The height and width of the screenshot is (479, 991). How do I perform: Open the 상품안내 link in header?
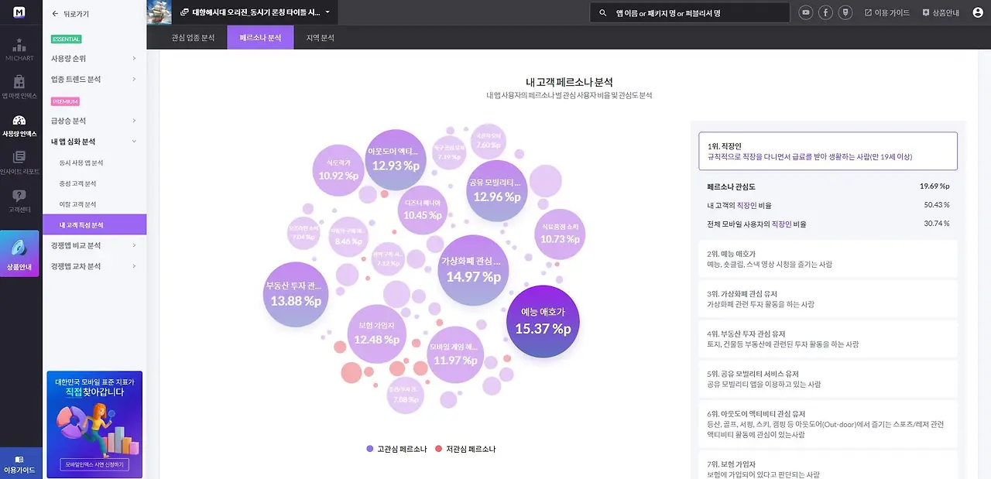point(941,13)
